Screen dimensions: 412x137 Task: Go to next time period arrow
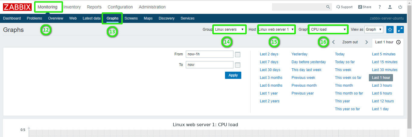pos(367,42)
